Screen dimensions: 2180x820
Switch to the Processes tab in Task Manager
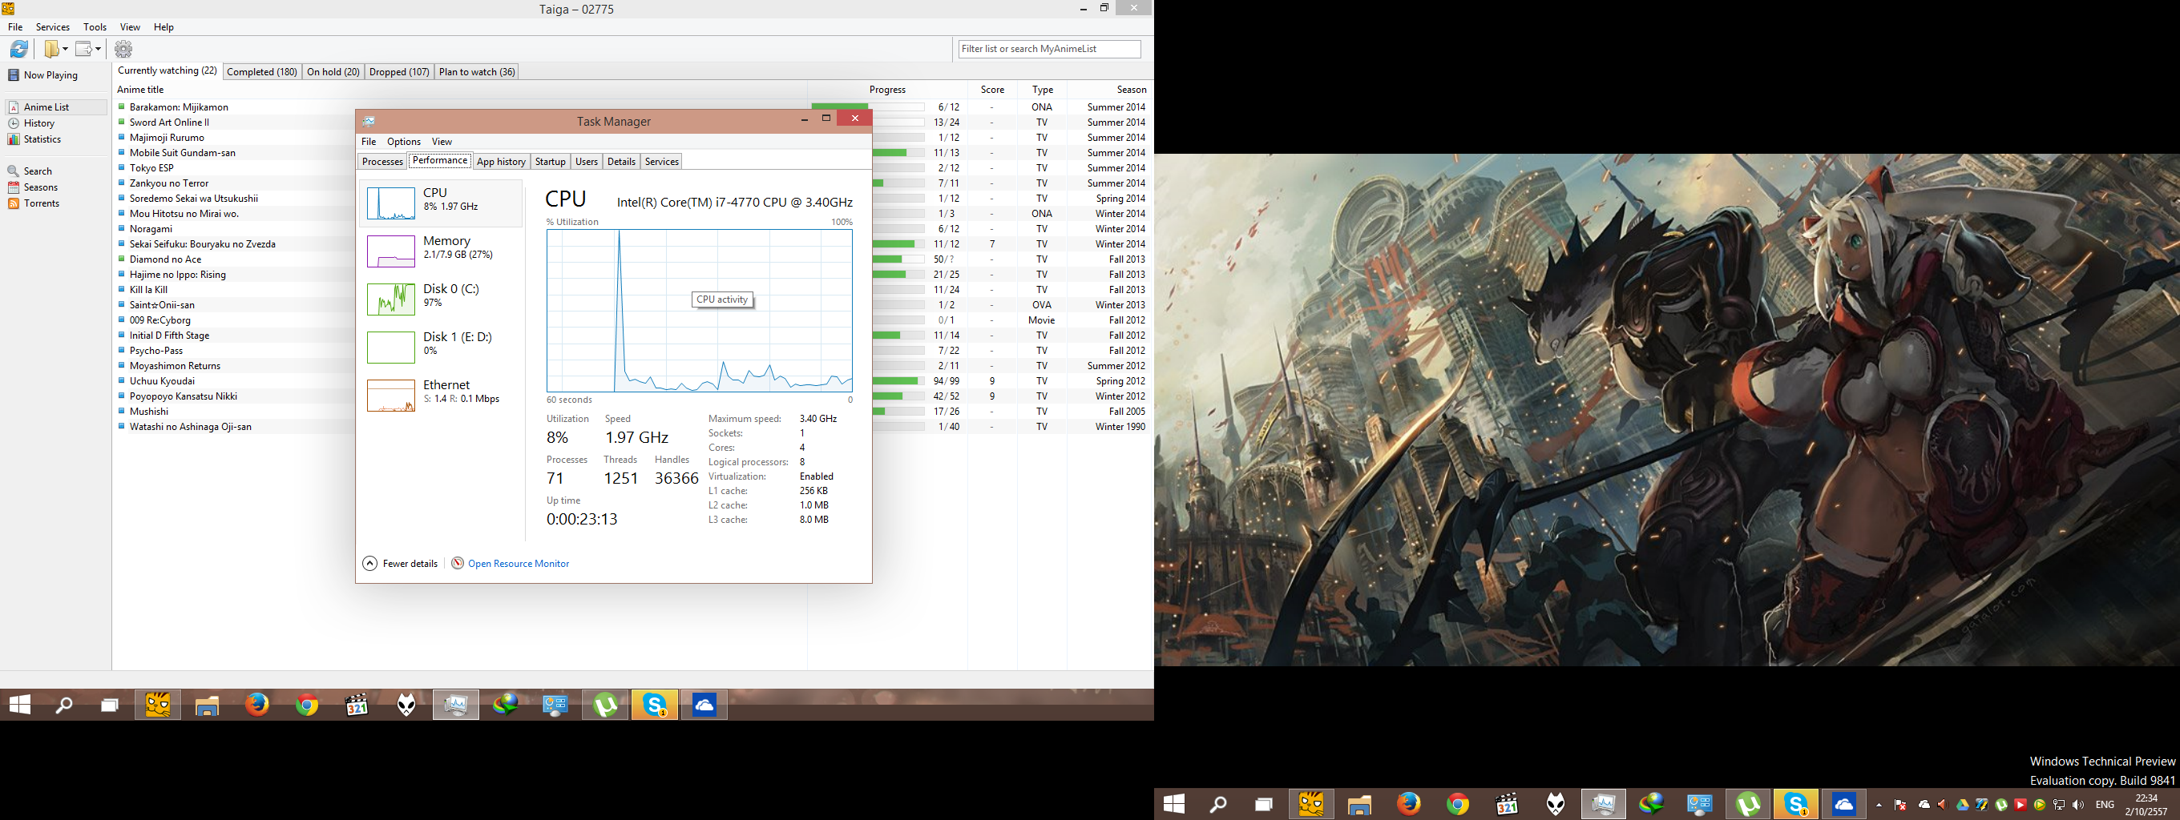point(382,162)
